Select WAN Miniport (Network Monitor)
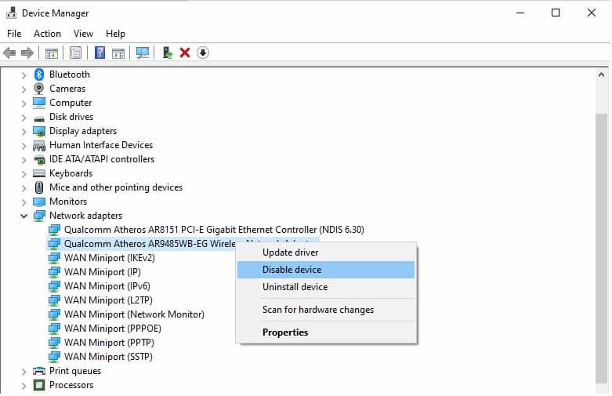The height and width of the screenshot is (396, 612). (134, 314)
